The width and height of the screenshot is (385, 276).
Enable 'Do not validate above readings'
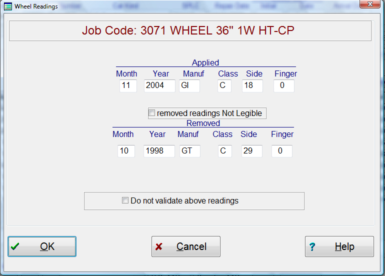click(125, 201)
